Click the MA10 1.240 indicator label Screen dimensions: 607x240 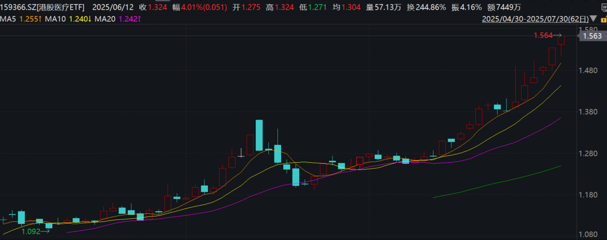pos(68,19)
